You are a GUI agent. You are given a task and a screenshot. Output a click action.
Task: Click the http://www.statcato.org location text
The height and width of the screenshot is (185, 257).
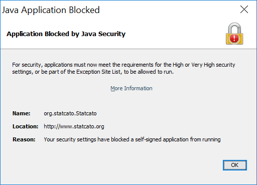(74, 126)
